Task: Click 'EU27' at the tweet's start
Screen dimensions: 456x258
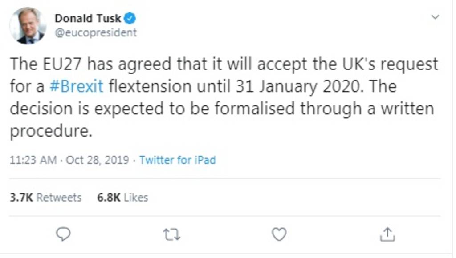Action: click(x=62, y=64)
